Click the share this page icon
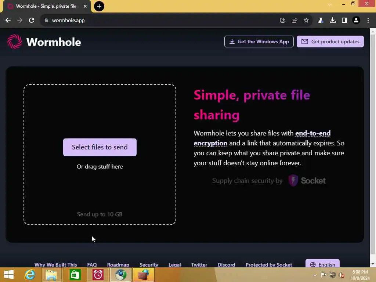 tap(294, 21)
